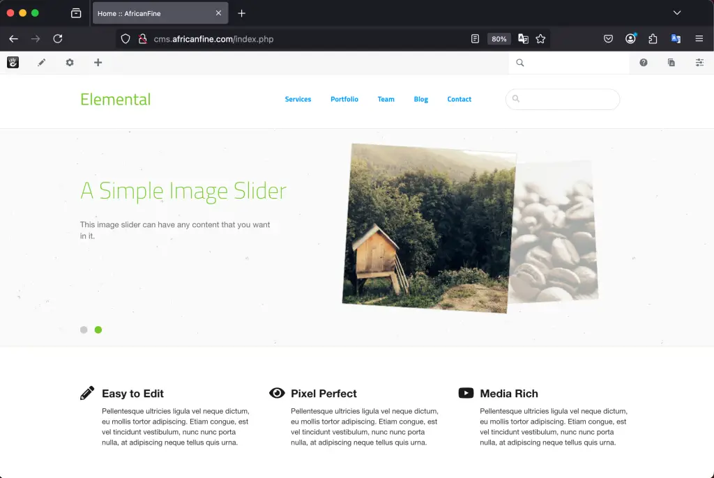Open the Firefox translate icon
The width and height of the screenshot is (714, 478).
[x=523, y=39]
